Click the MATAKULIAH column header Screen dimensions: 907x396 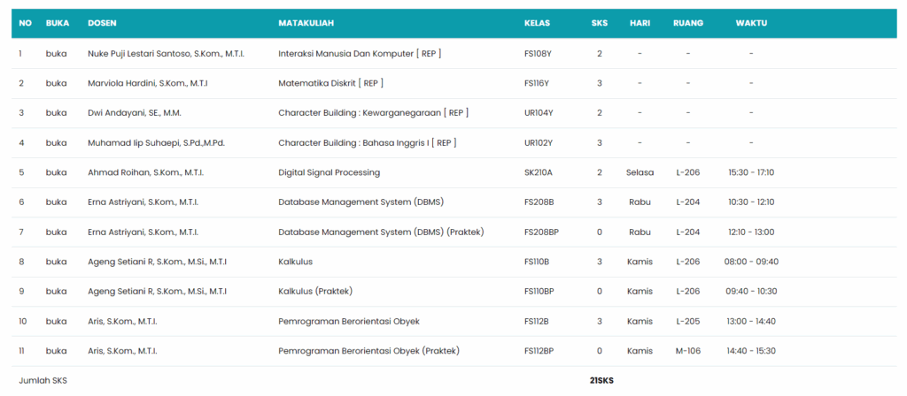coord(306,23)
